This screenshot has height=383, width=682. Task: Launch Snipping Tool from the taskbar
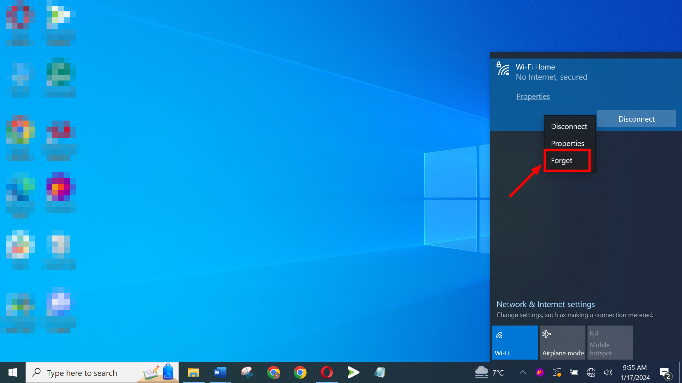click(247, 372)
